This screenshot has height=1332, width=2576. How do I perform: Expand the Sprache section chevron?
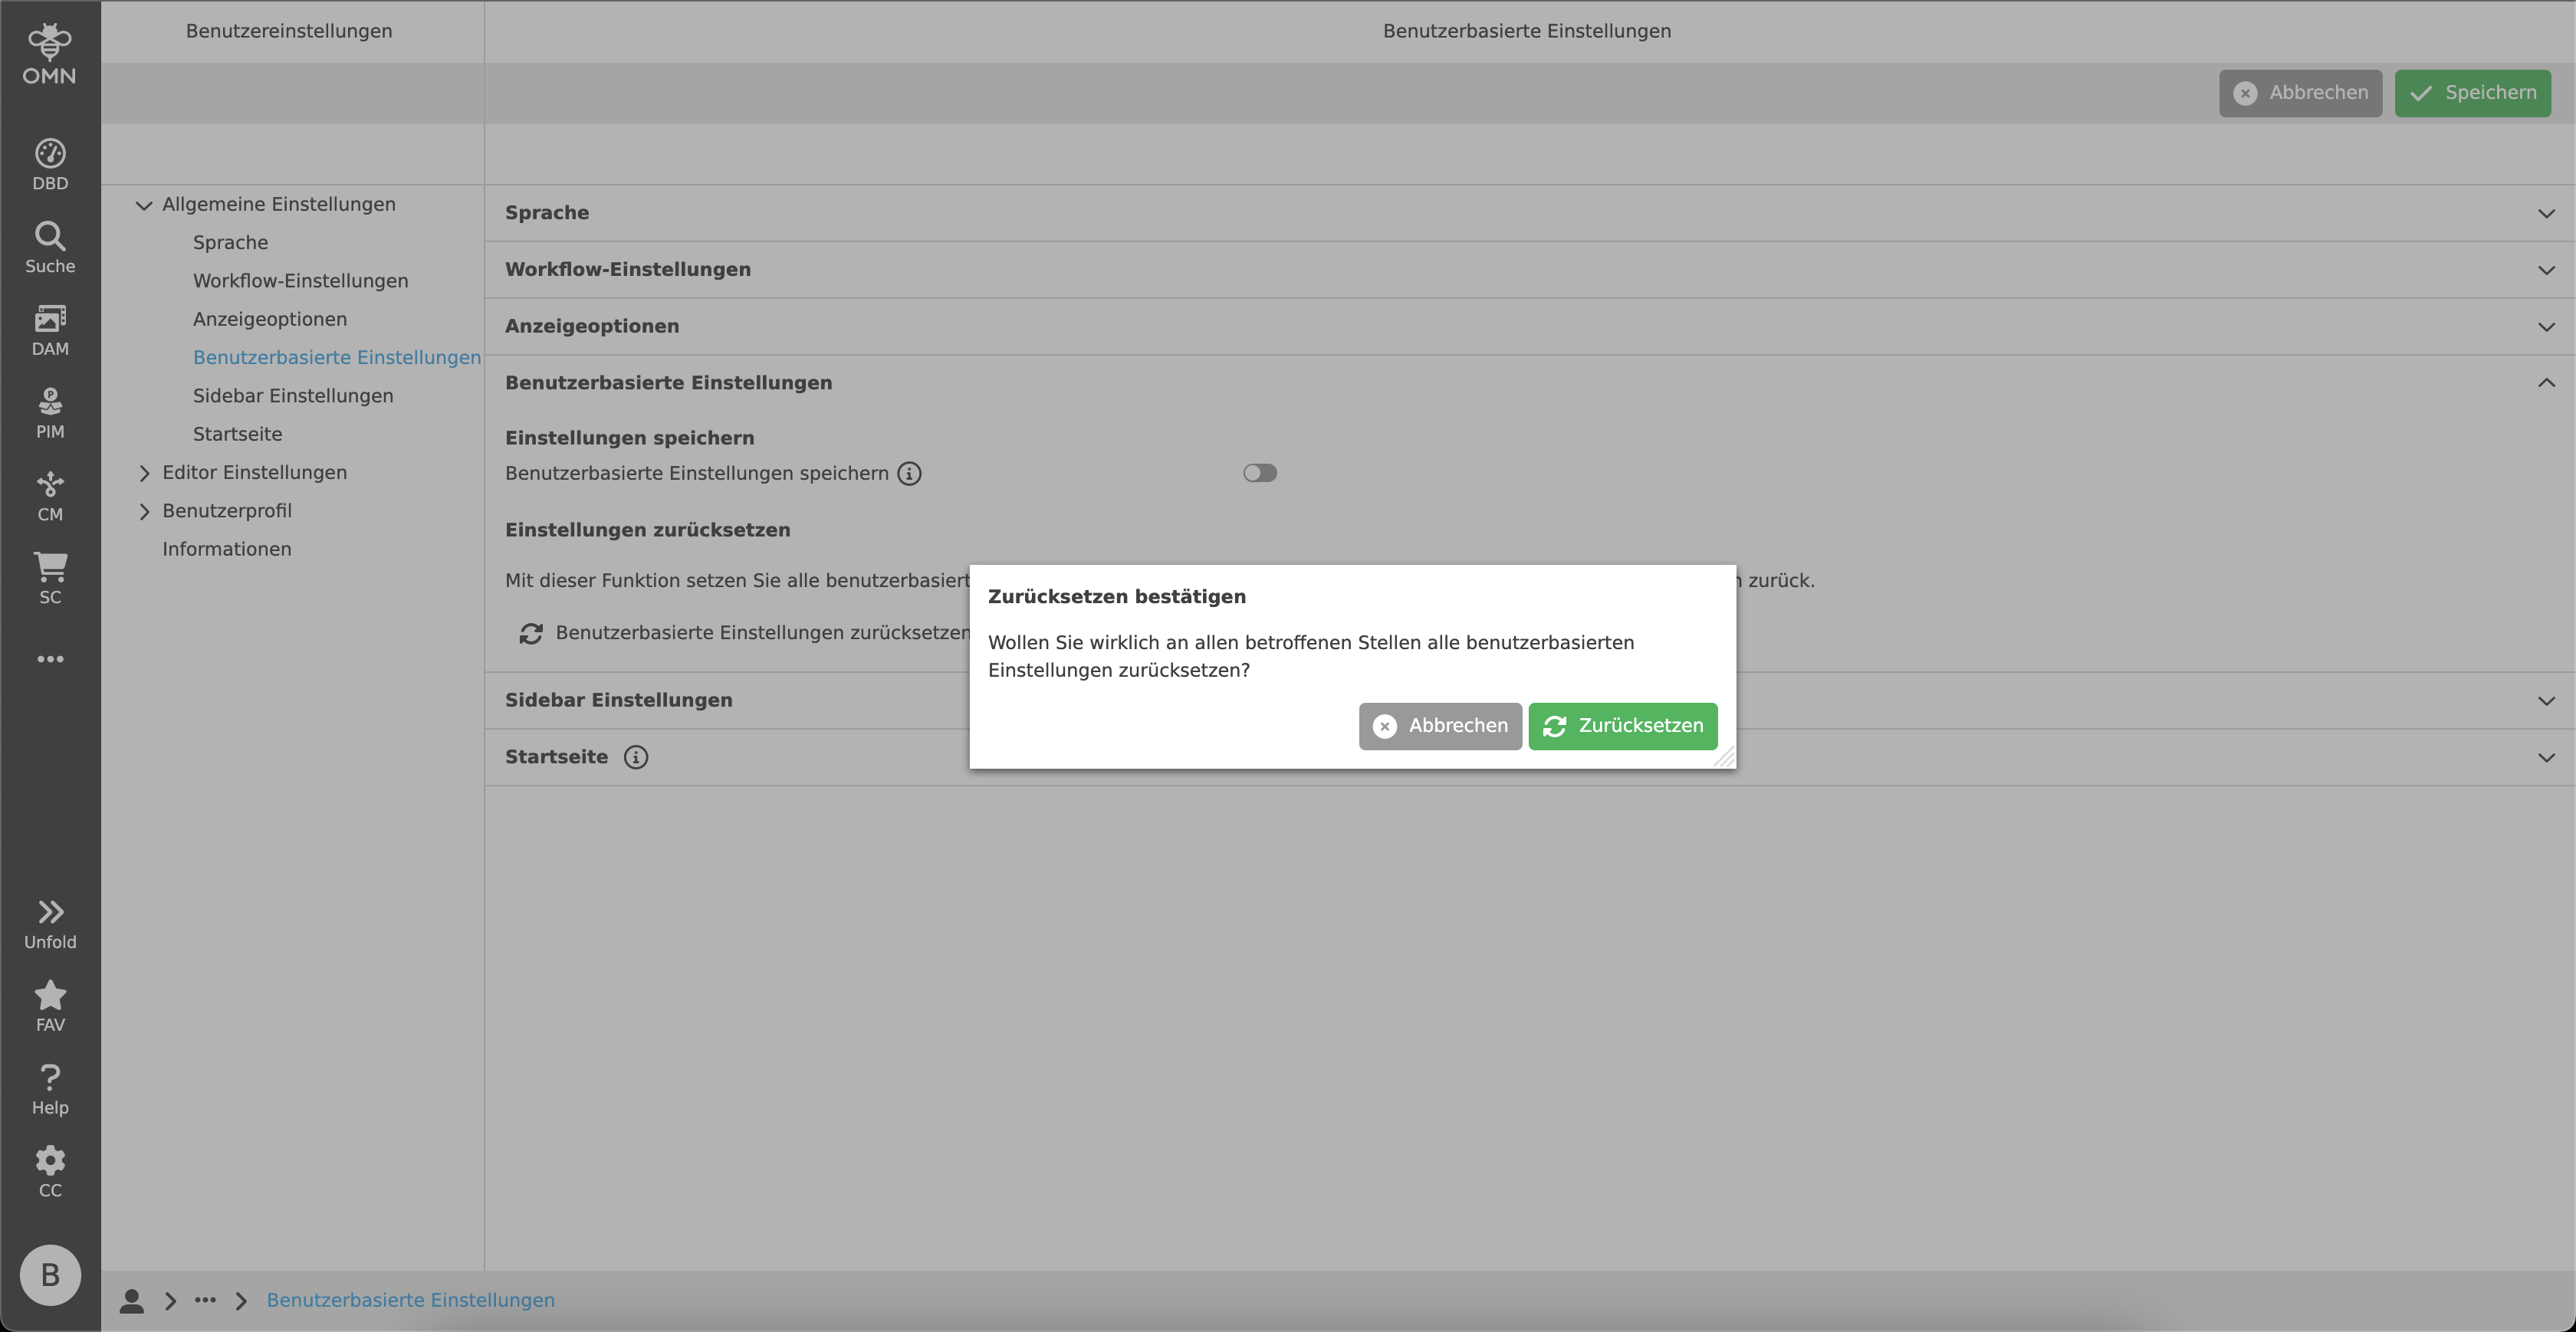point(2546,213)
